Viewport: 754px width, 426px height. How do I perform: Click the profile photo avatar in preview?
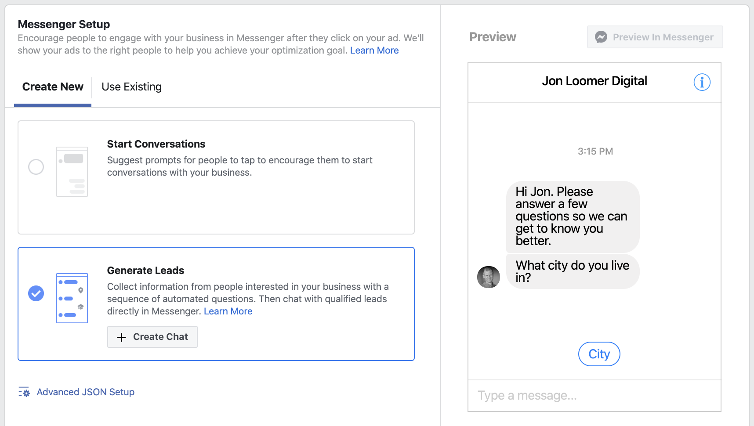coord(489,277)
